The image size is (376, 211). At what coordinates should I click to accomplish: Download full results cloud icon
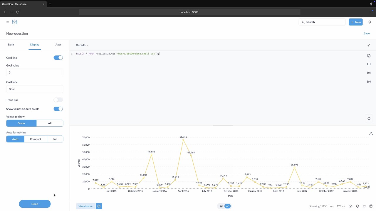(x=350, y=206)
